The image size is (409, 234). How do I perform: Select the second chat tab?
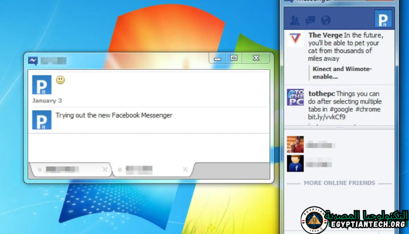point(145,170)
